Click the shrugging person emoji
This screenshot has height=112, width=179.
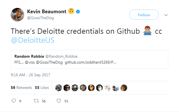point(147,31)
